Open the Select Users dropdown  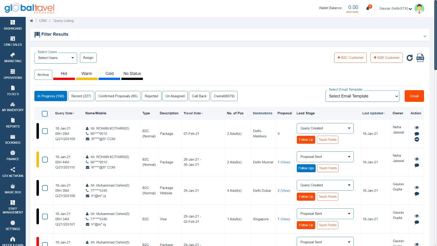(x=56, y=58)
